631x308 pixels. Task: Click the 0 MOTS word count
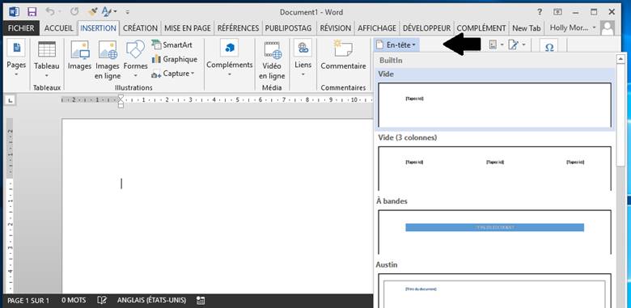(74, 301)
